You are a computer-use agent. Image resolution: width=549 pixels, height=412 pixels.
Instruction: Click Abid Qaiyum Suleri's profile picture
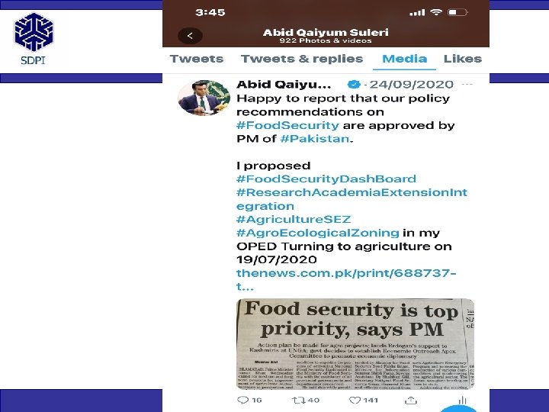click(204, 98)
